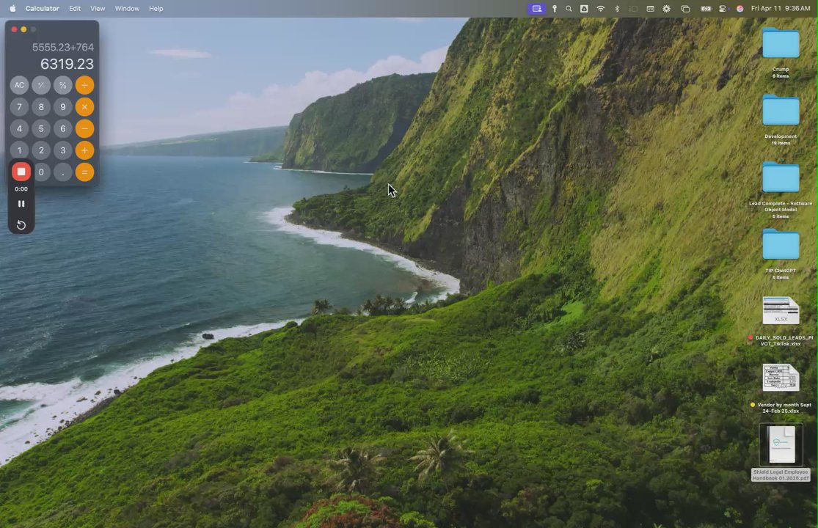Tap the digit 3 key
Image resolution: width=818 pixels, height=528 pixels.
[62, 150]
